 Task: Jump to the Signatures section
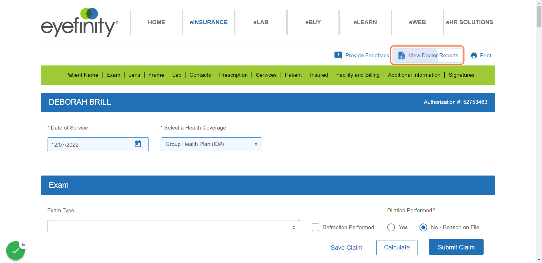[x=462, y=75]
